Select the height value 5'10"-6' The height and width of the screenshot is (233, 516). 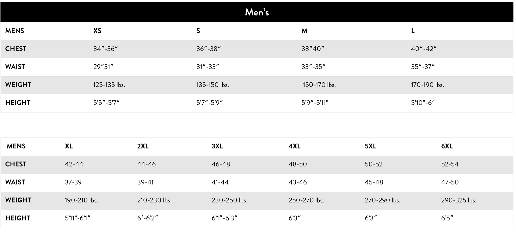422,103
